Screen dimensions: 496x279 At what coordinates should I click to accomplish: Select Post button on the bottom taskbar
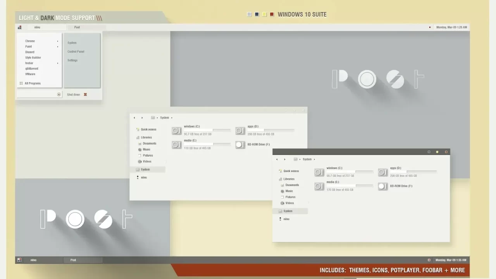[x=83, y=260]
